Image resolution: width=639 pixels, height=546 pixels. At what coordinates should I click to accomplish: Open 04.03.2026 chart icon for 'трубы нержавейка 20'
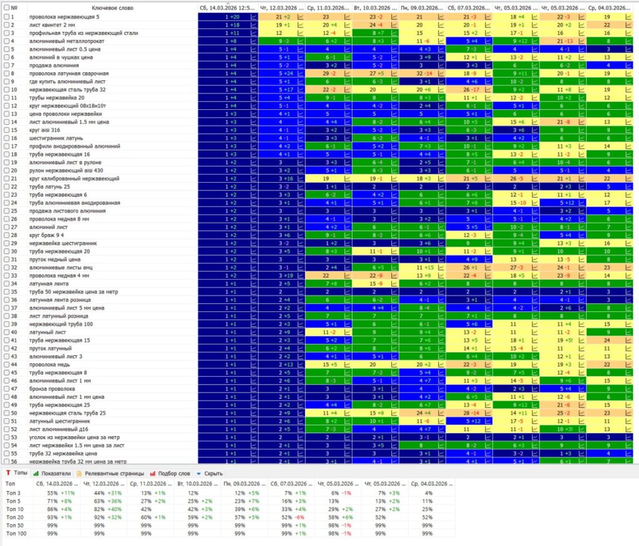click(628, 98)
